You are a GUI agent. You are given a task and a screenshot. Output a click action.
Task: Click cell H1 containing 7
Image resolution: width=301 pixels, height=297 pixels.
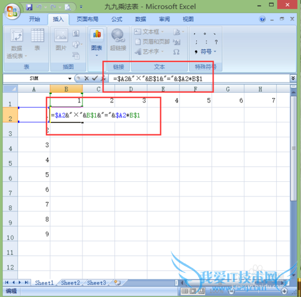pos(261,100)
